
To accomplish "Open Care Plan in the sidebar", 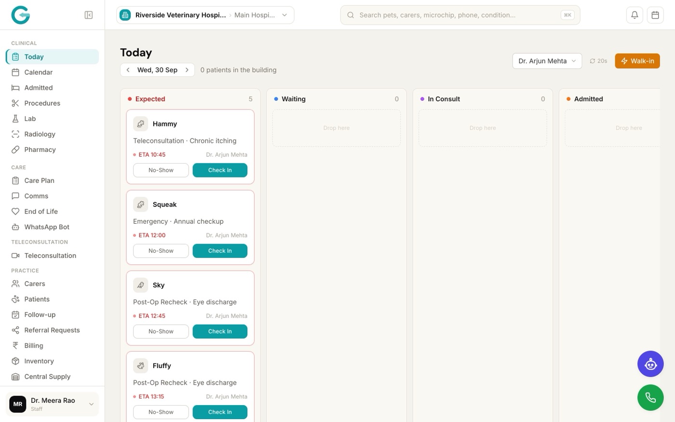I will [52, 181].
